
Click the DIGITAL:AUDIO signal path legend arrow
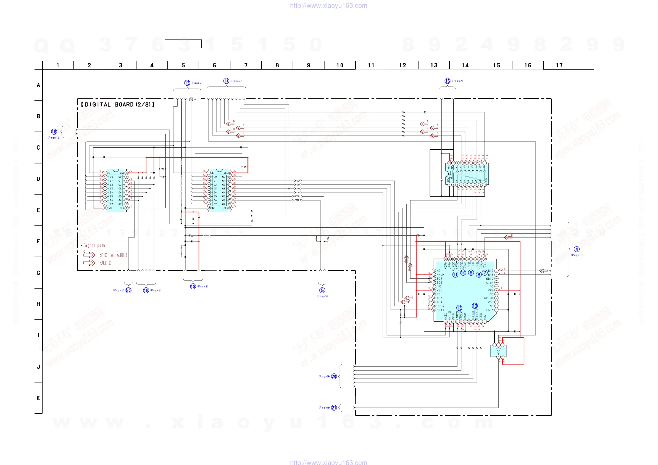[x=89, y=255]
